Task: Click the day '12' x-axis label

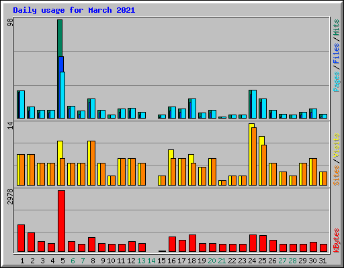Action: click(131, 261)
